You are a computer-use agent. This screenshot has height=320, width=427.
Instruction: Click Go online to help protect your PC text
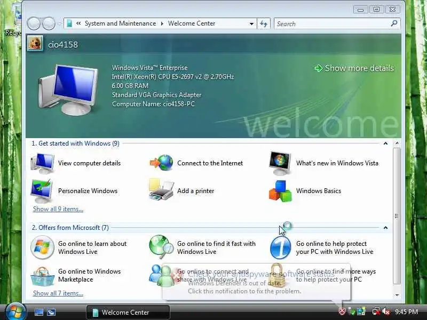click(335, 247)
